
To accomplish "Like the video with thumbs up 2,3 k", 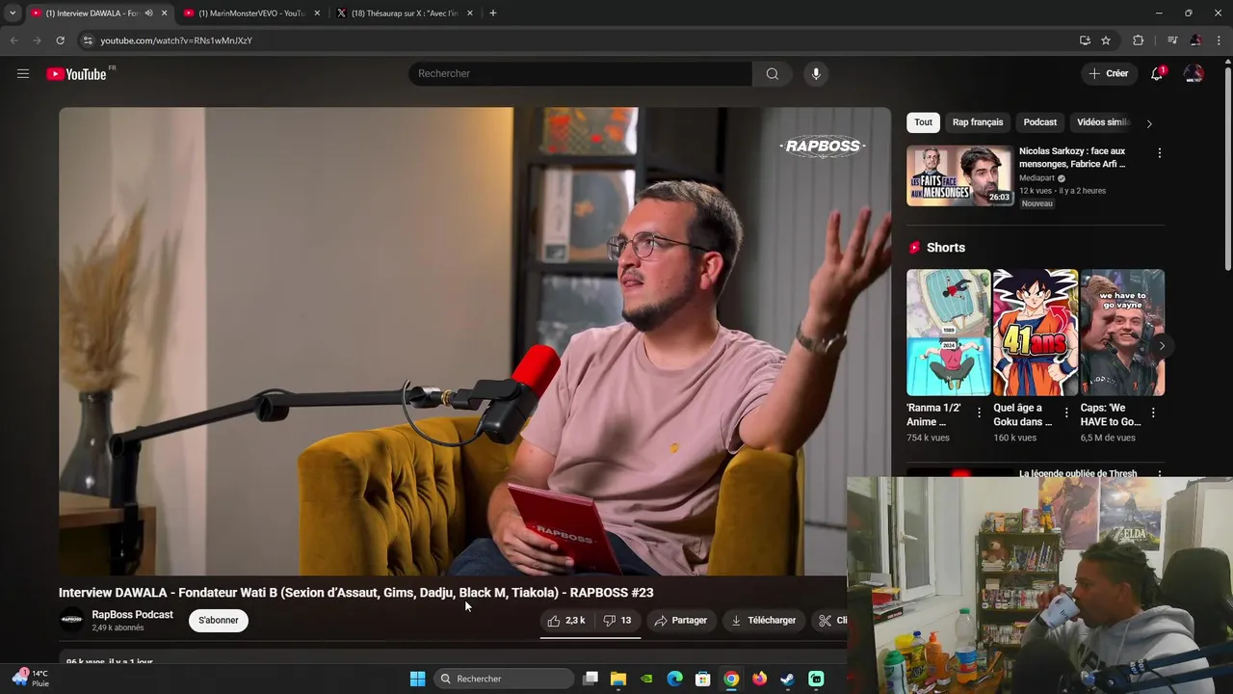I will click(x=566, y=620).
